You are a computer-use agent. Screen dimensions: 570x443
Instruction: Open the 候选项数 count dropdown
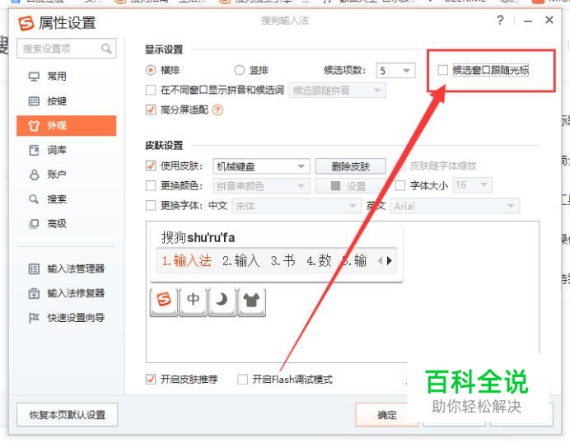point(395,71)
